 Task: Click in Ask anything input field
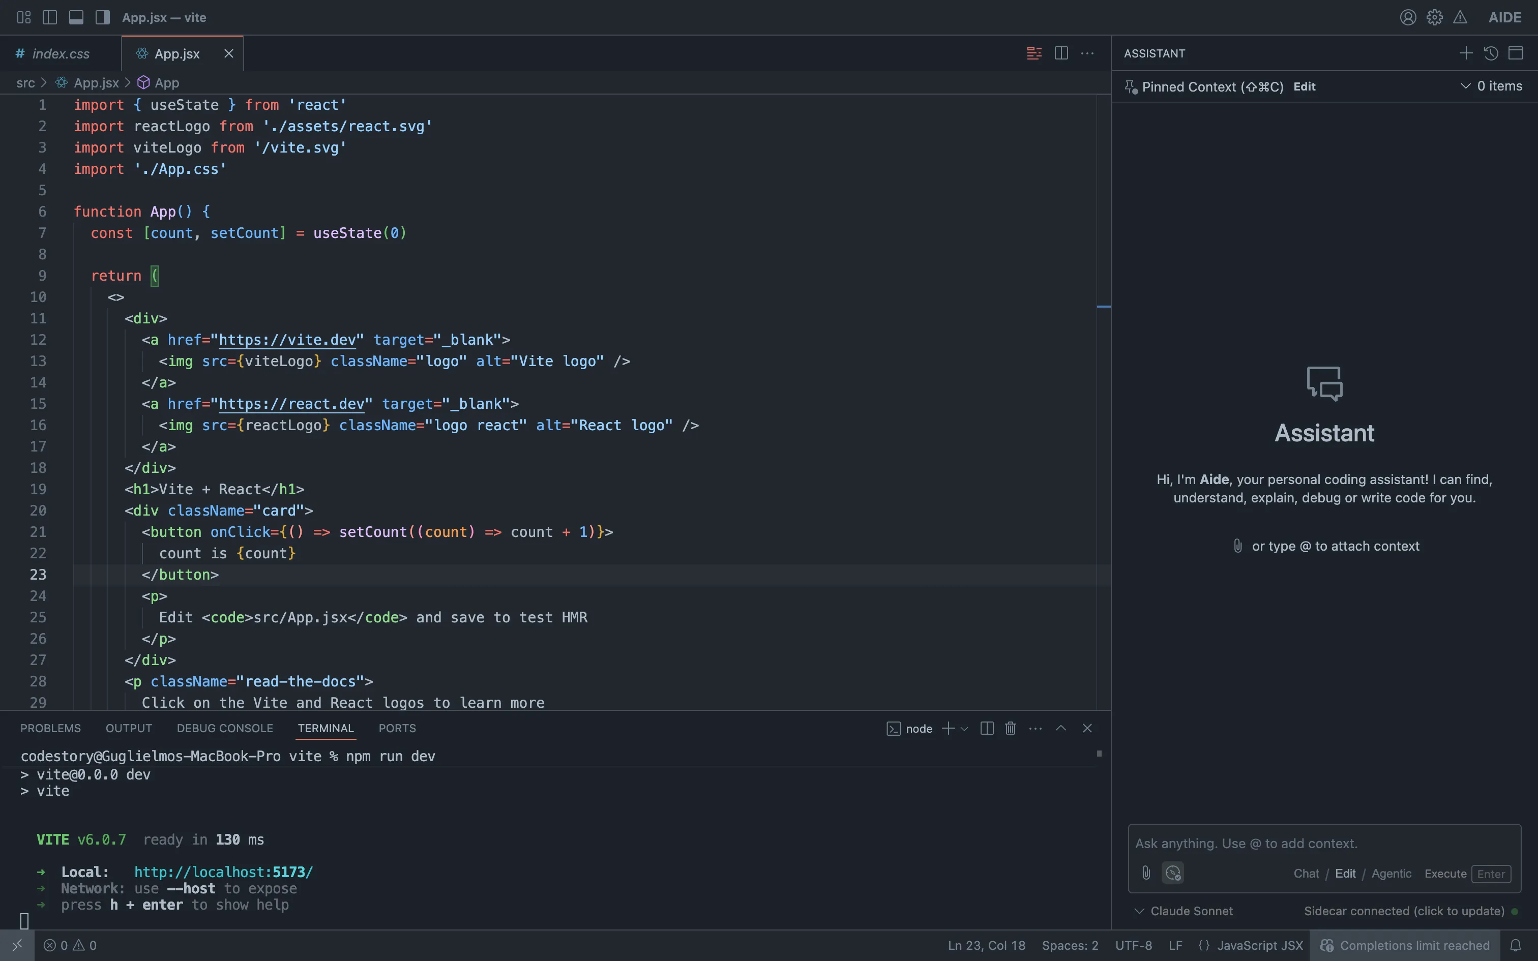coord(1324,844)
